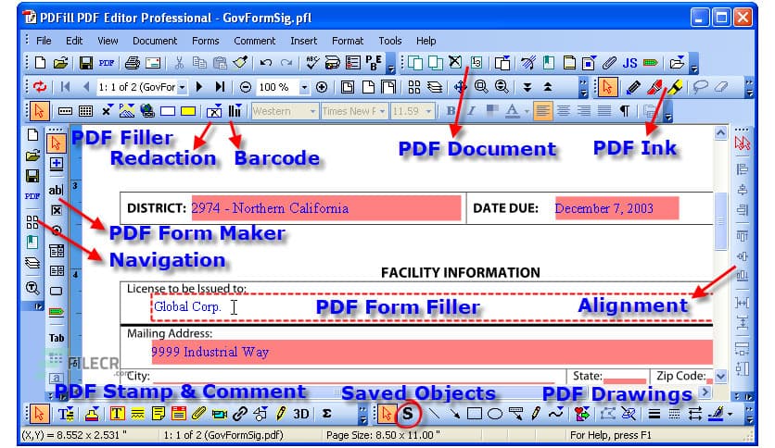Click the Print icon
The image size is (775, 448).
coord(132,63)
